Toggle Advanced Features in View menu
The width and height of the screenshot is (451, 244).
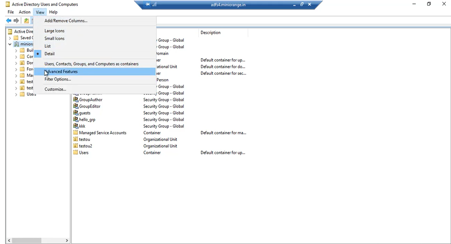click(95, 72)
